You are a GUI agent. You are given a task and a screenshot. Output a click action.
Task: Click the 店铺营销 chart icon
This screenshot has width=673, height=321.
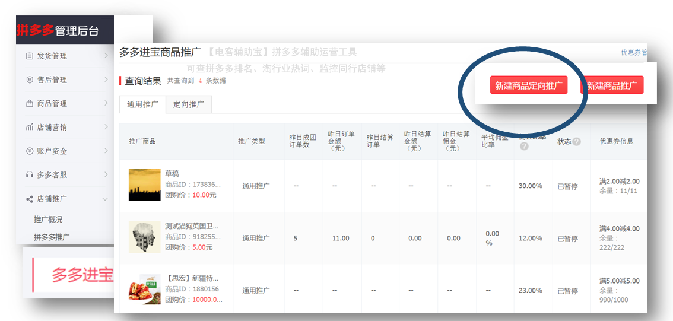tap(29, 127)
